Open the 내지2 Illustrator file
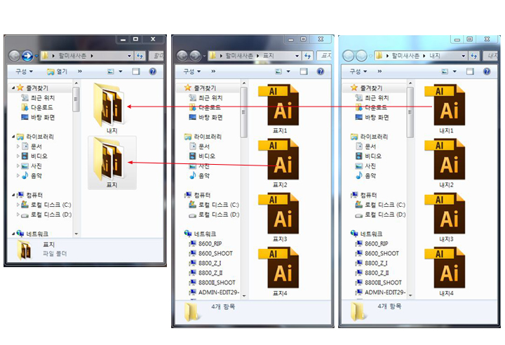 [447, 161]
